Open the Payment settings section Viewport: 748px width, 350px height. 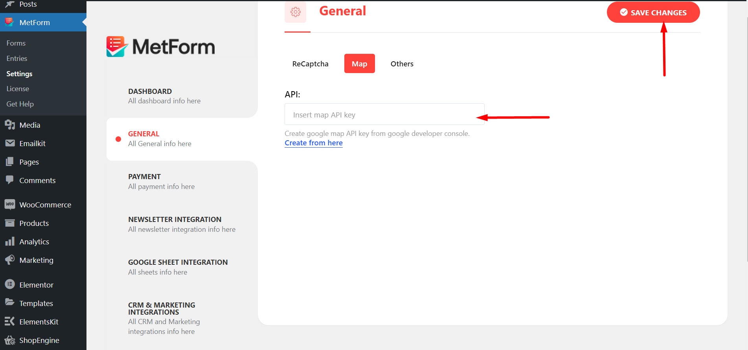182,182
